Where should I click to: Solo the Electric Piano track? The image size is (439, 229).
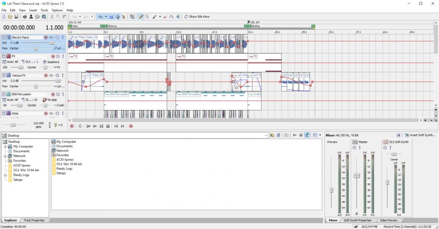63,37
